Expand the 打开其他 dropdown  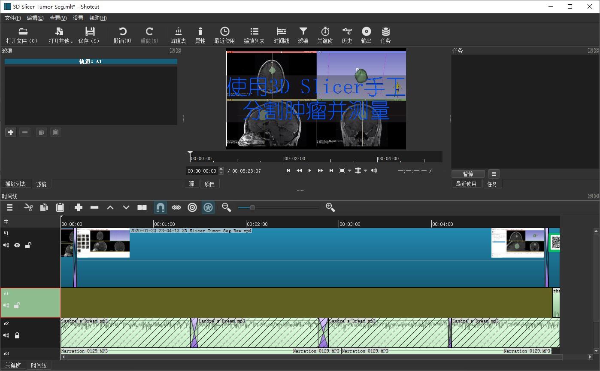pos(61,35)
